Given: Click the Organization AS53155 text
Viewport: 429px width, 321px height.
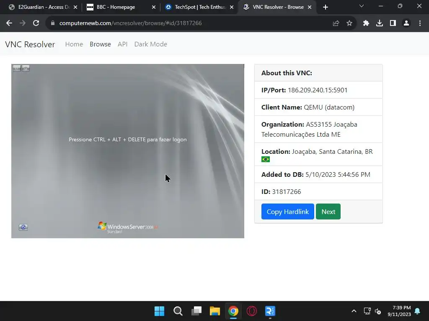Looking at the screenshot, I should [x=309, y=130].
